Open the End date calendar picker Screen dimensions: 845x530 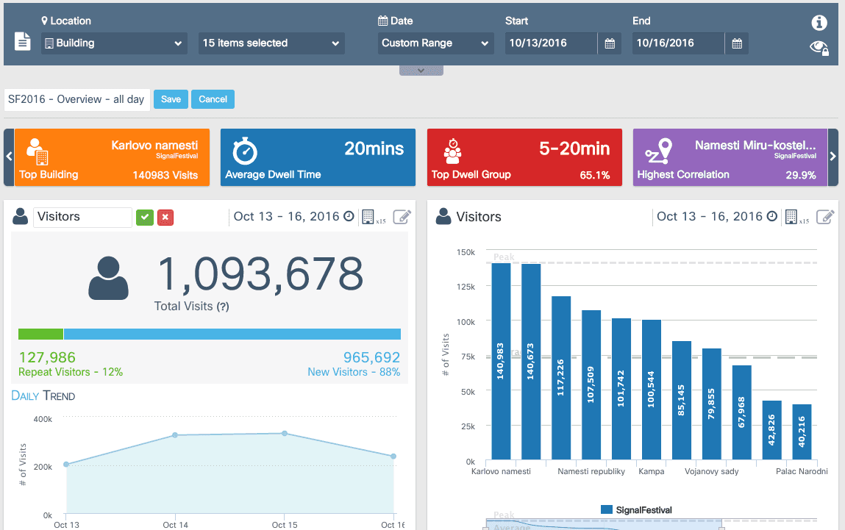tap(737, 43)
